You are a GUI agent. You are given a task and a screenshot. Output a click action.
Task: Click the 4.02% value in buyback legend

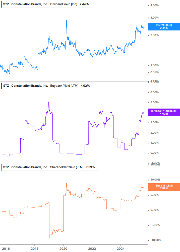pos(85,86)
